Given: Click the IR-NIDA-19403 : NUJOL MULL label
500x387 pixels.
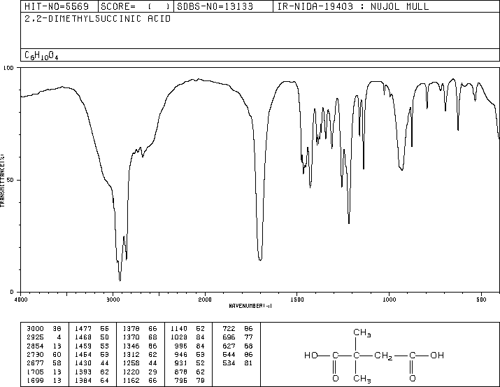Looking at the screenshot, I should point(353,6).
